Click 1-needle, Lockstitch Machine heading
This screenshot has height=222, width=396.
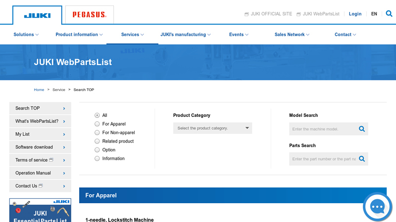pos(119,220)
